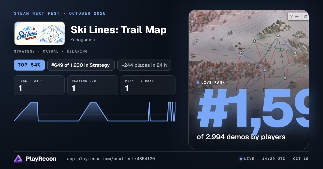323x169 pixels.
Task: Click the PEAK · 7 DAYS stat card
Action: 148,85
